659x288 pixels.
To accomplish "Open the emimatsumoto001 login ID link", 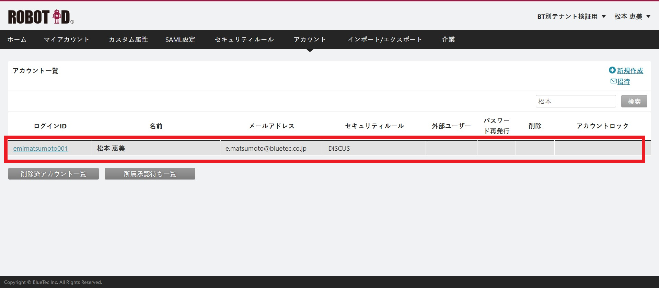I will point(41,148).
